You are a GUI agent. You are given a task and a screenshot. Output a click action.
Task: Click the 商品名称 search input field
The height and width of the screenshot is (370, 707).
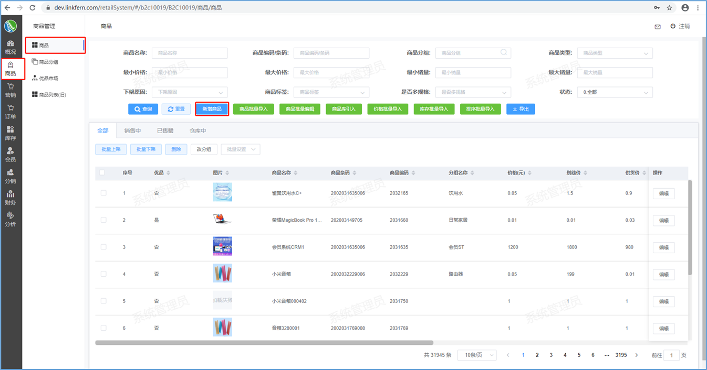point(190,53)
